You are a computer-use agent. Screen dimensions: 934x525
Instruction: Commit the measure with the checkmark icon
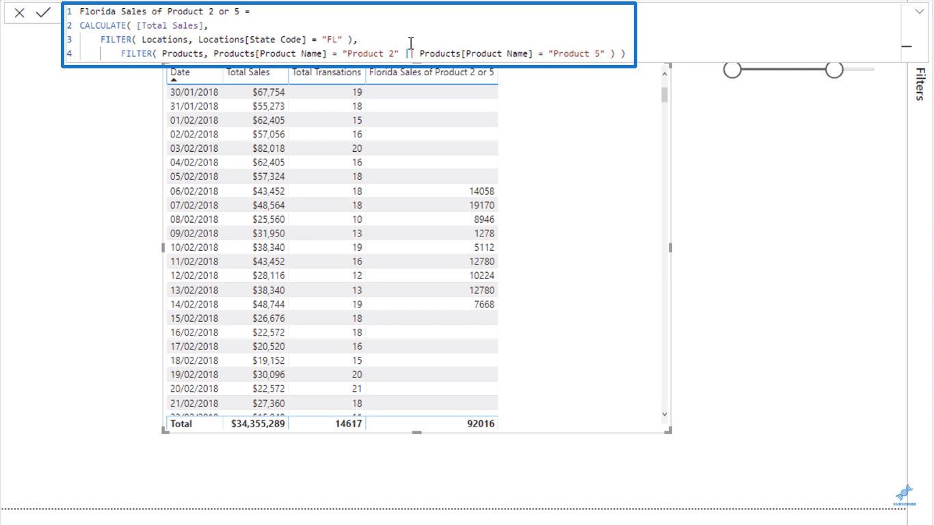tap(43, 12)
